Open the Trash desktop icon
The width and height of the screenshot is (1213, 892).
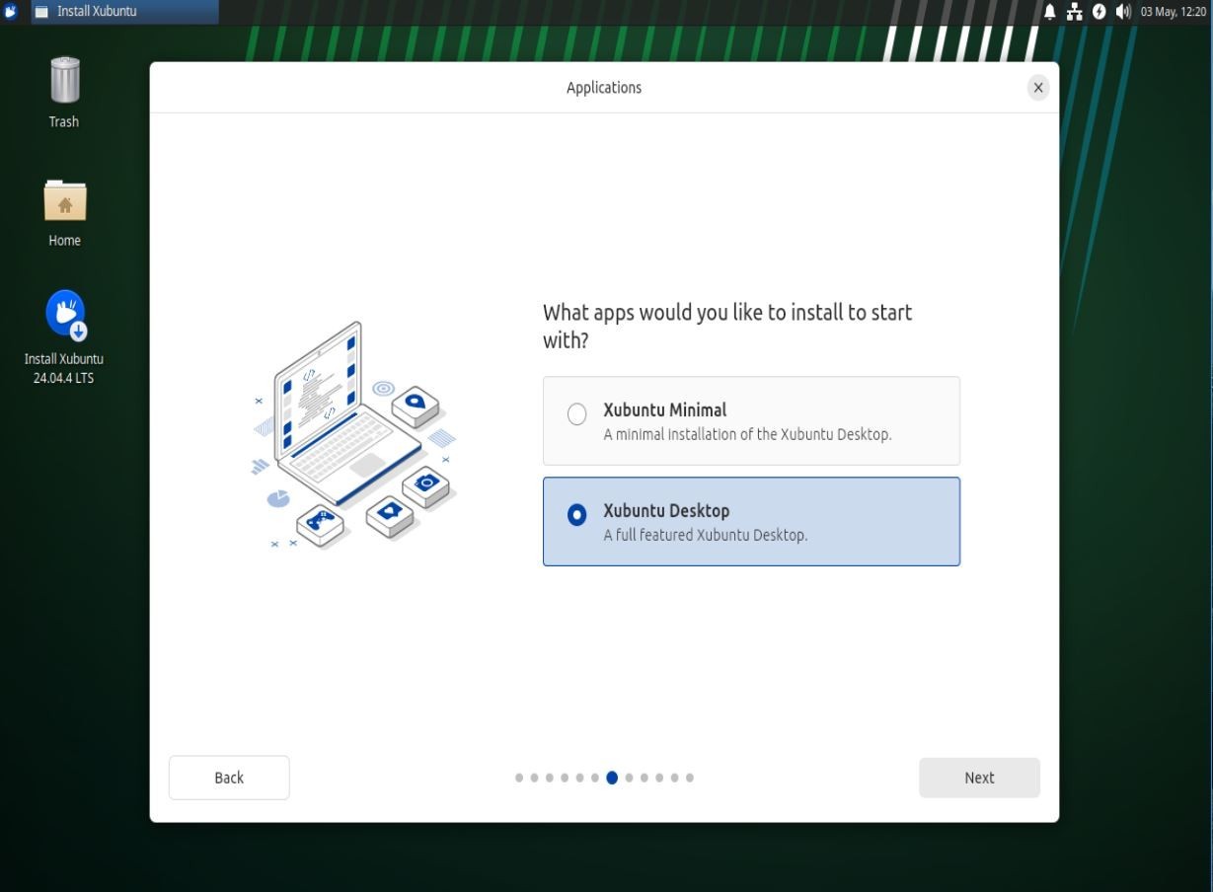coord(64,81)
